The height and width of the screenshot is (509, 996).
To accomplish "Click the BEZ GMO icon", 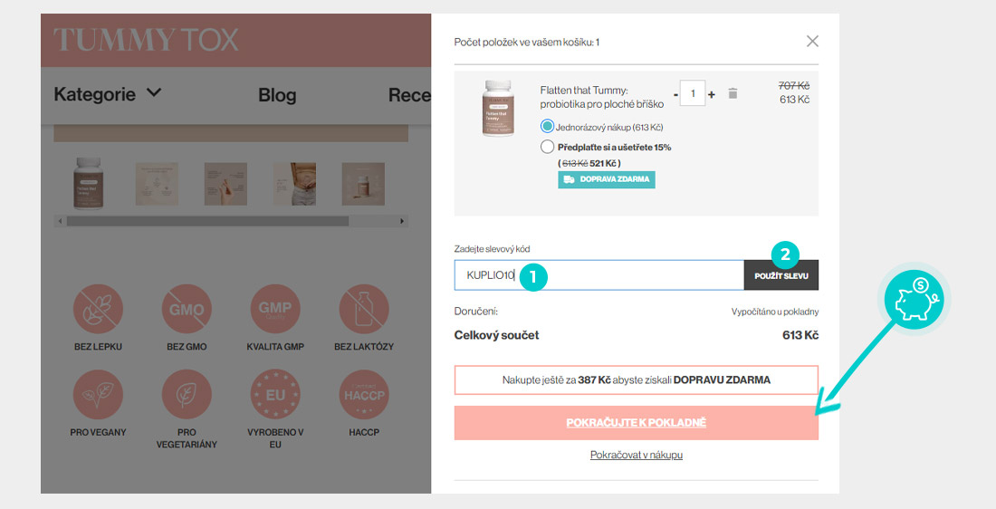I will tap(187, 309).
